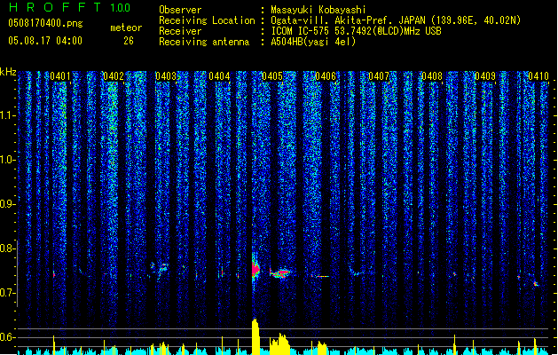This screenshot has width=558, height=355.
Task: Click the meteor count 26
Action: pyautogui.click(x=129, y=41)
